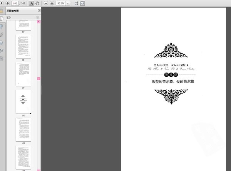Activate the Hand pan tool

[x=37, y=3]
